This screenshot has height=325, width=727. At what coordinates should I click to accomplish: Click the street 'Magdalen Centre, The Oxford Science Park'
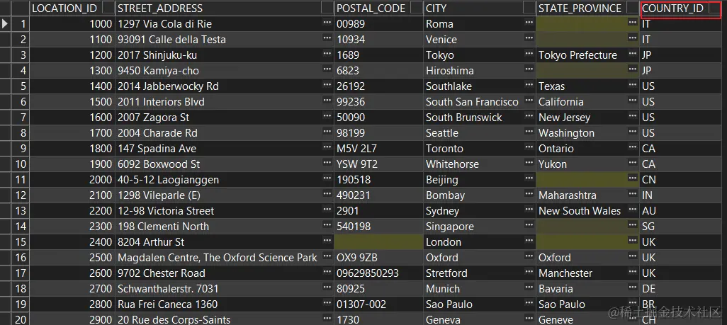coord(218,257)
